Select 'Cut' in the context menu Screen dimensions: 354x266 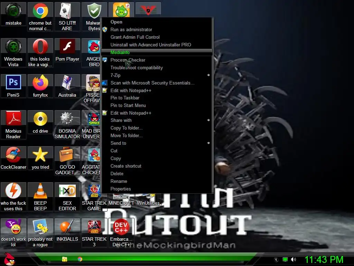pyautogui.click(x=157, y=151)
